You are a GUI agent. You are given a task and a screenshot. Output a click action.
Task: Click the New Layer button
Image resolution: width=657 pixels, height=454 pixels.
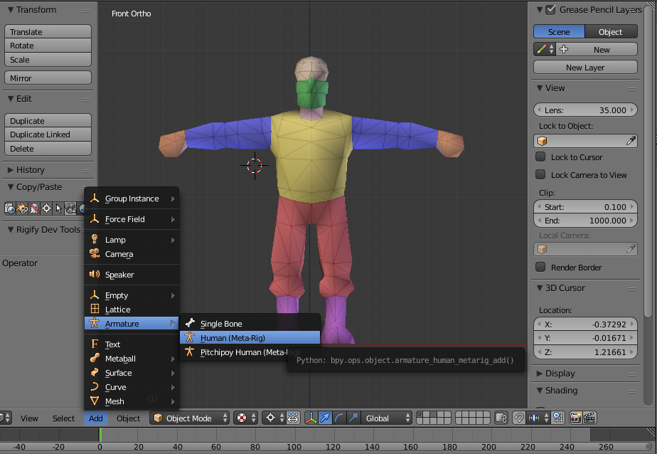pos(585,68)
